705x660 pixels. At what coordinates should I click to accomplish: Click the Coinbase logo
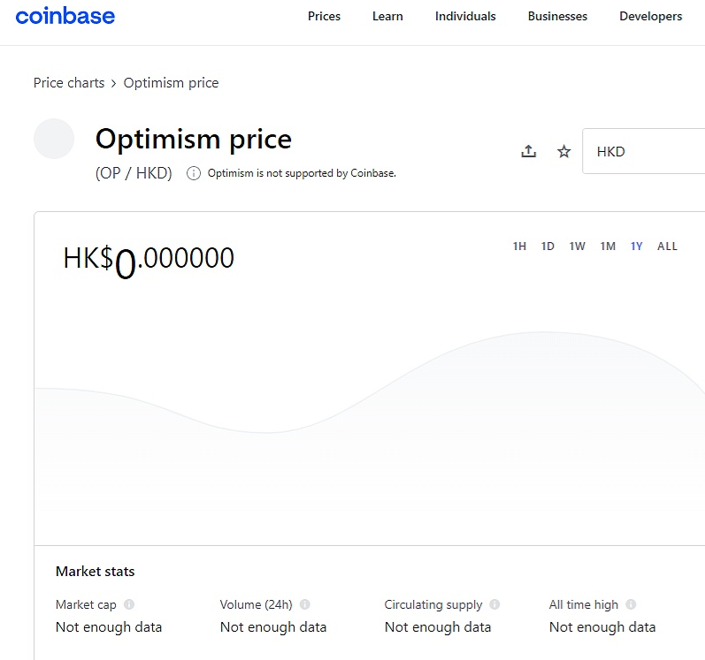65,16
